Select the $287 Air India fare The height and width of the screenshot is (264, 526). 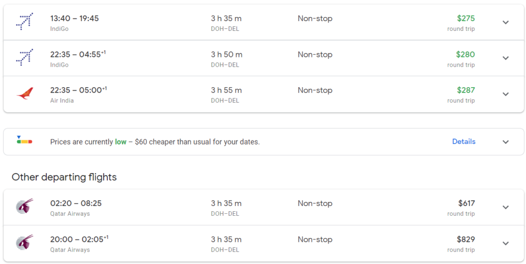pyautogui.click(x=466, y=90)
